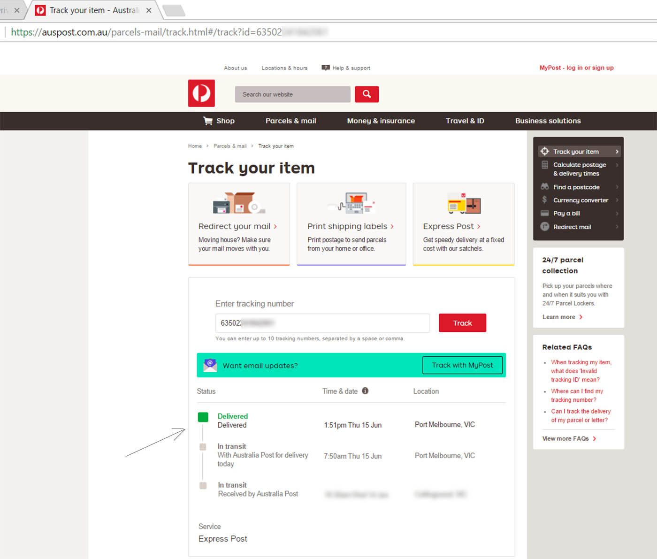
Task: Click the tracking number input field
Action: click(322, 323)
